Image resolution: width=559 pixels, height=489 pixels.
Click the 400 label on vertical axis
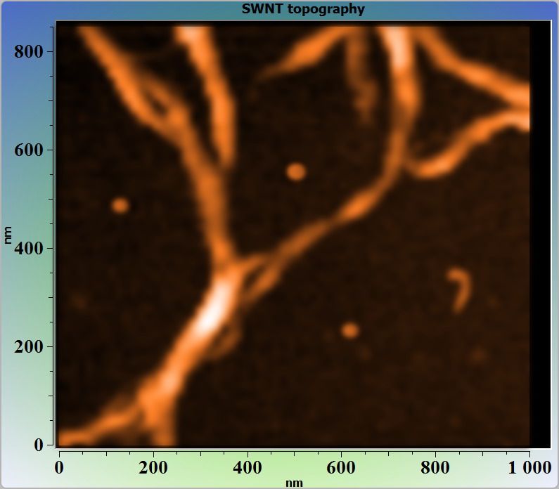[x=30, y=248]
